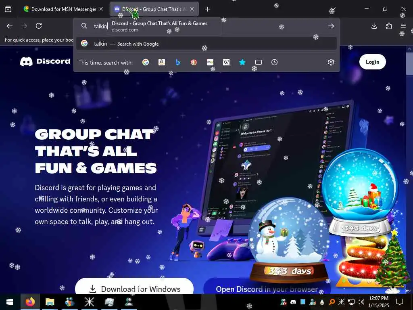413x310 pixels.
Task: Open the Windows Start menu
Action: click(10, 302)
